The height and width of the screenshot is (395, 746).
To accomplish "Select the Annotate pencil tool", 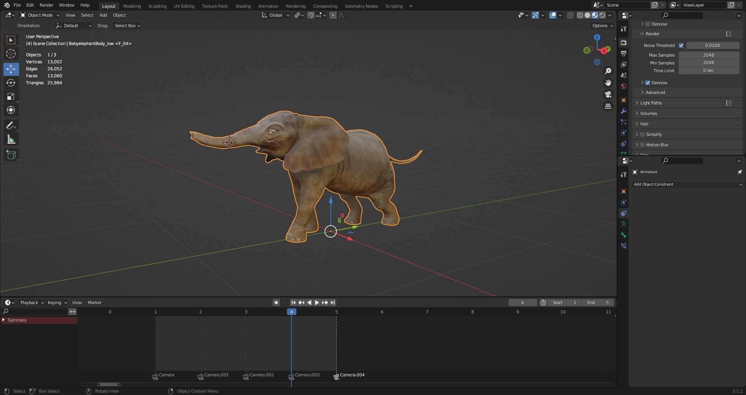I will tap(11, 125).
